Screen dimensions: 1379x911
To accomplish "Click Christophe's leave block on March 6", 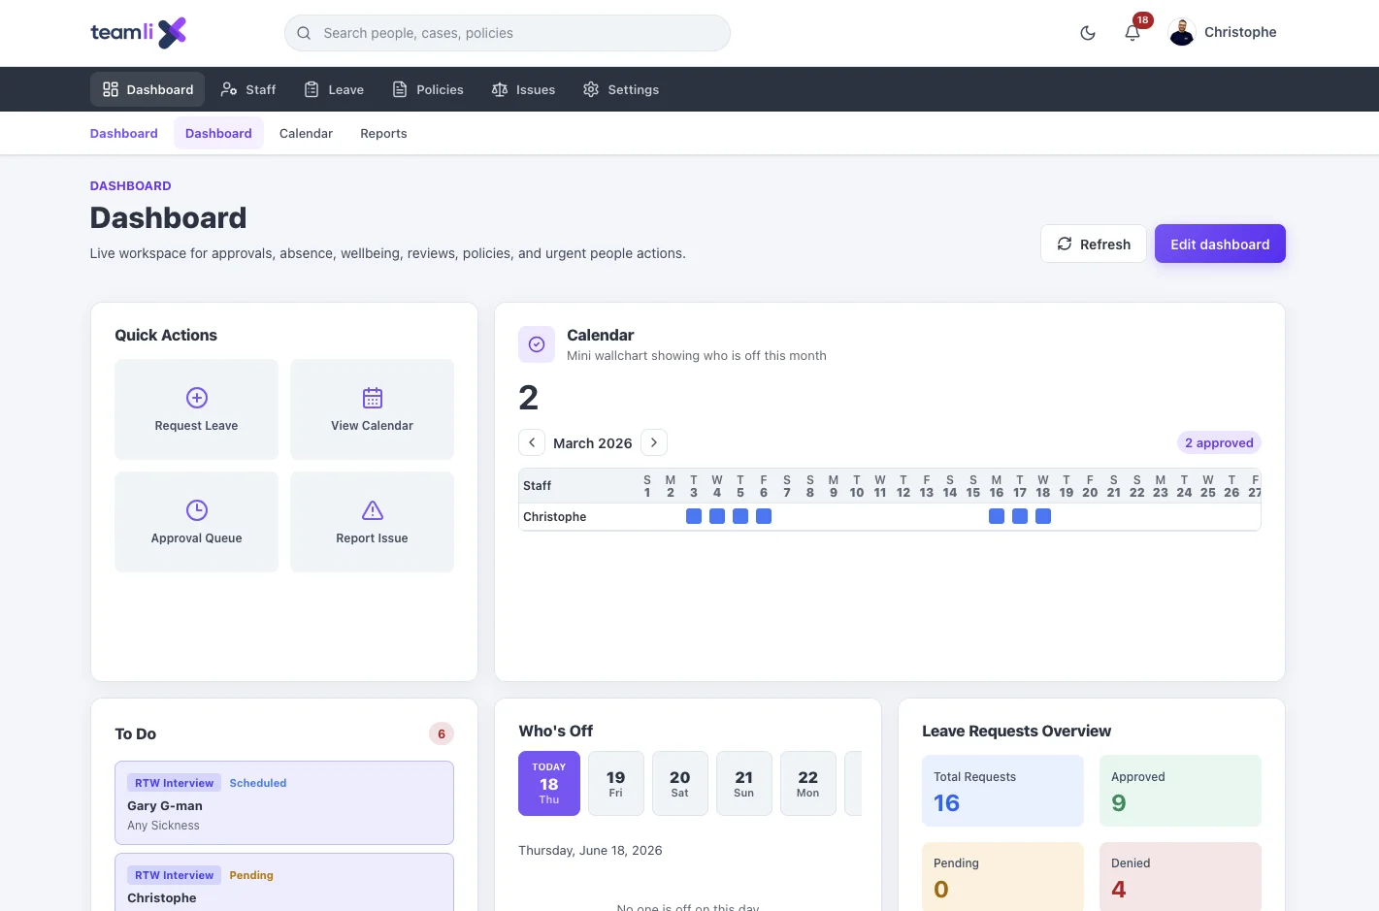I will tap(764, 516).
